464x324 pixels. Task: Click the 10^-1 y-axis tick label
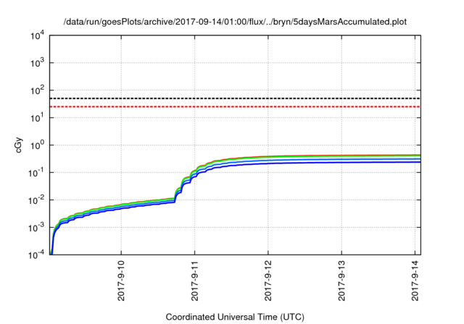pyautogui.click(x=36, y=173)
